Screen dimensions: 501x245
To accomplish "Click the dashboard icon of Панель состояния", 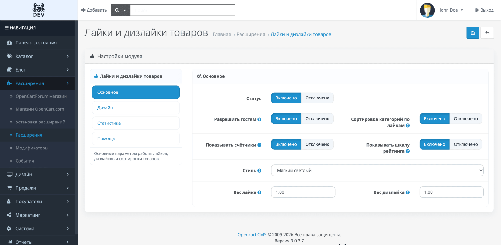I will [9, 42].
